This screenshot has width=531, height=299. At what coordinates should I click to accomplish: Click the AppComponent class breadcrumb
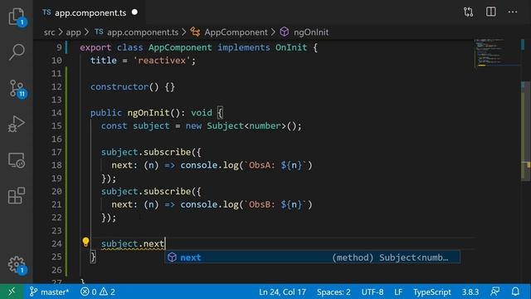coord(236,32)
